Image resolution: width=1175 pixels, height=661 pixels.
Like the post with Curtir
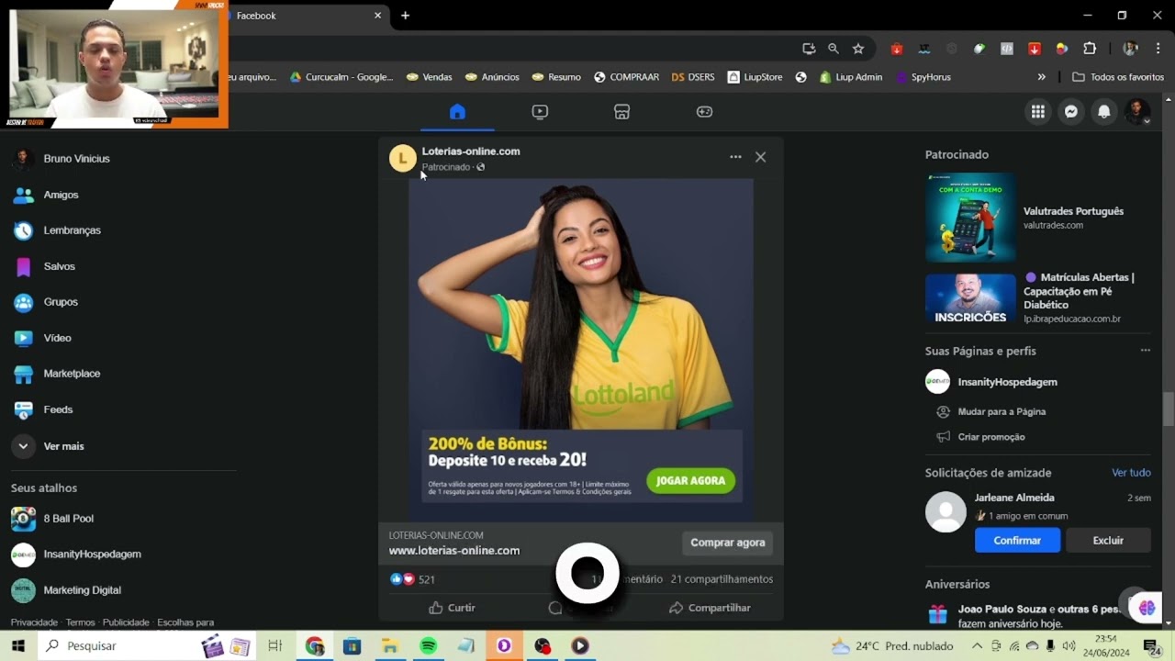(452, 608)
